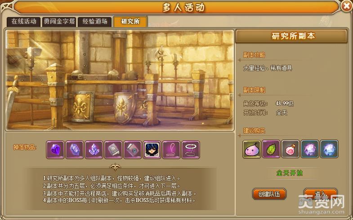The image size is (353, 220).
Task: Click the teal-gem book drop item
Action: 133,150
